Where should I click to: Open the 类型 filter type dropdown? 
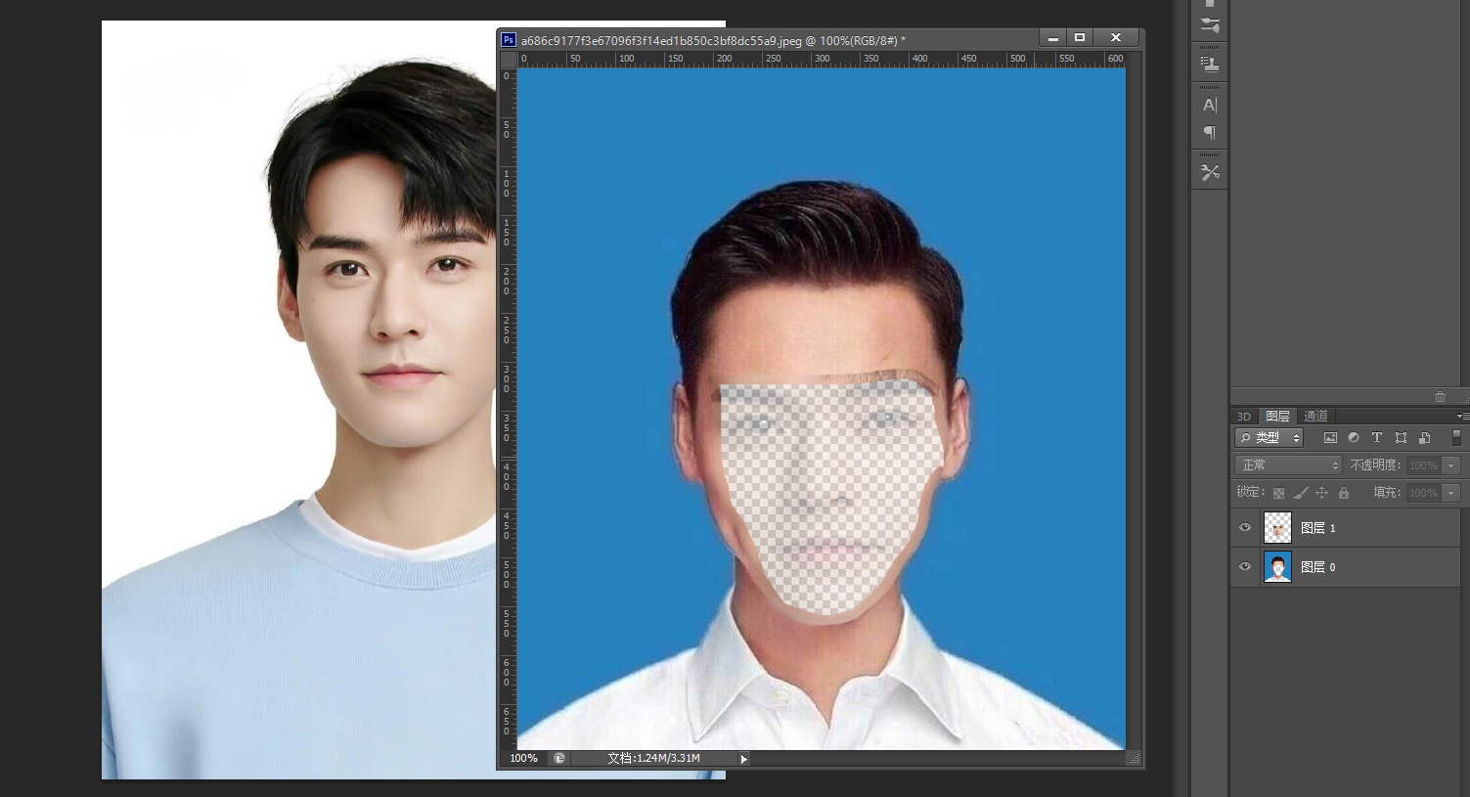(x=1269, y=438)
